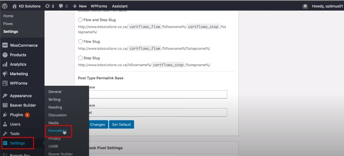Open WPForms in the admin bar
The image size is (344, 156).
[99, 6]
